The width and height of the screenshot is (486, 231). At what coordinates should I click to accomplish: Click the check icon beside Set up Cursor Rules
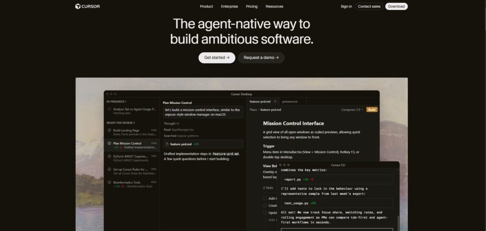[x=110, y=169]
